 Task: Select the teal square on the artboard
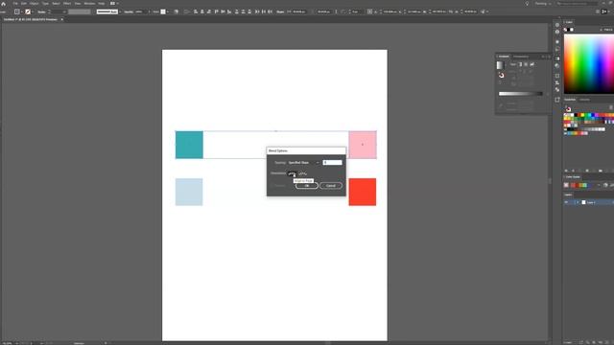189,145
